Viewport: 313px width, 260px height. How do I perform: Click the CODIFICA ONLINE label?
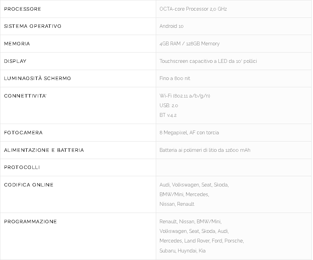coord(29,185)
